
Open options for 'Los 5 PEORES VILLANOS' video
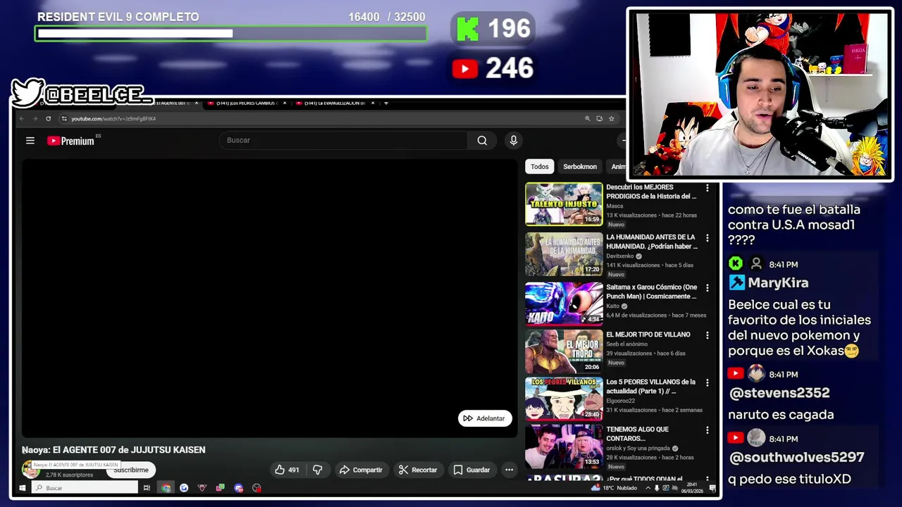pyautogui.click(x=708, y=382)
